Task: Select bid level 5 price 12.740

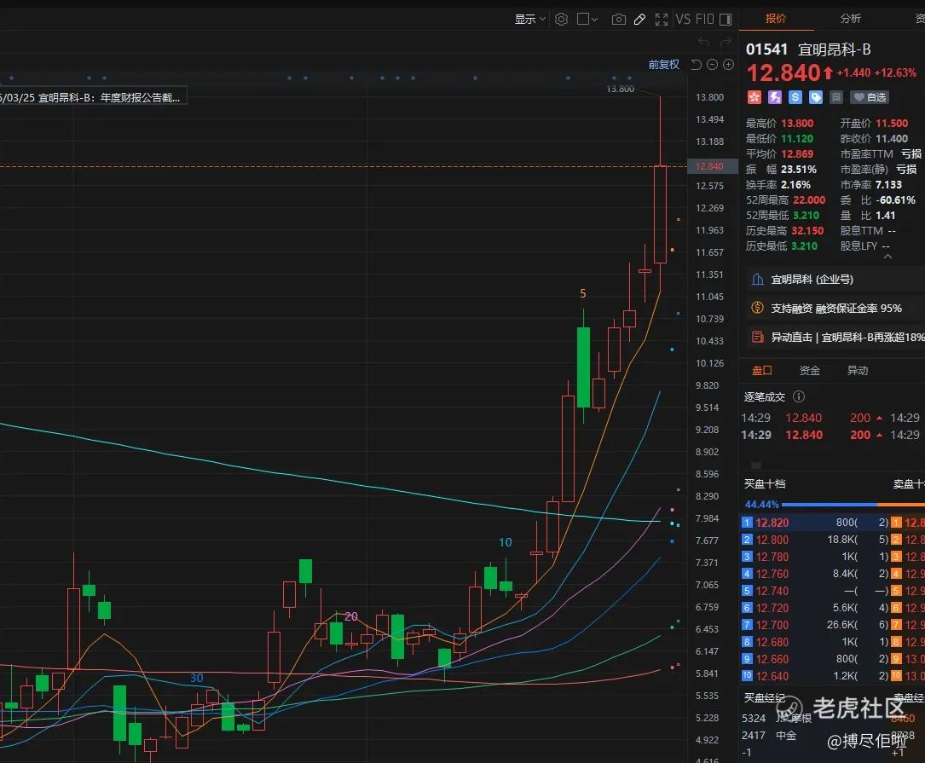Action: (x=772, y=591)
